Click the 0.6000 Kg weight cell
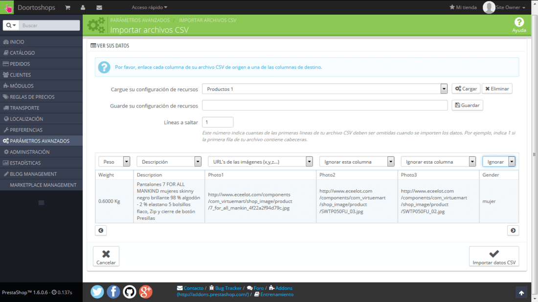 pos(114,201)
